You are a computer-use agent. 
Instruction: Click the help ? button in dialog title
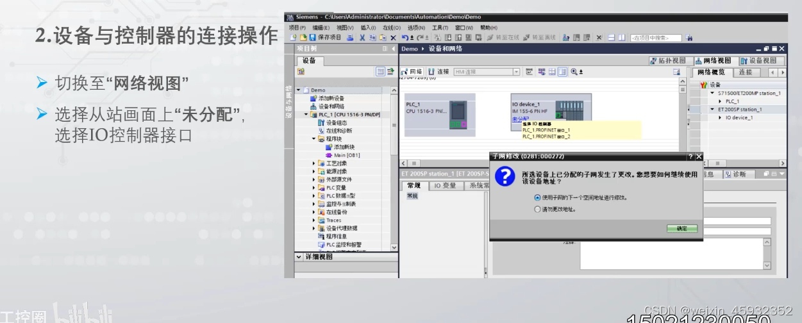pos(690,156)
